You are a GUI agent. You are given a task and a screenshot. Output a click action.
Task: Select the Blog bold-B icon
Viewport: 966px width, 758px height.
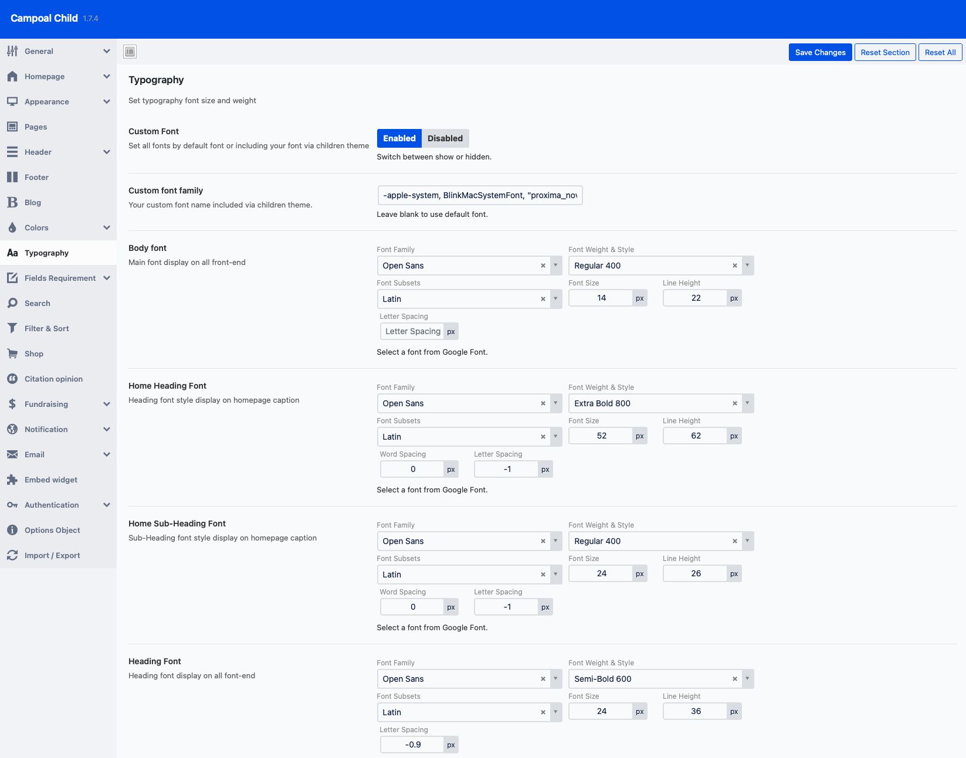pyautogui.click(x=12, y=202)
